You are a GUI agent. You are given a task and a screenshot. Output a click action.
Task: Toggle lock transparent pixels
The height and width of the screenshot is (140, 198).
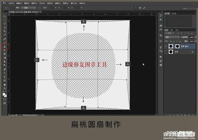pyautogui.click(x=171, y=41)
